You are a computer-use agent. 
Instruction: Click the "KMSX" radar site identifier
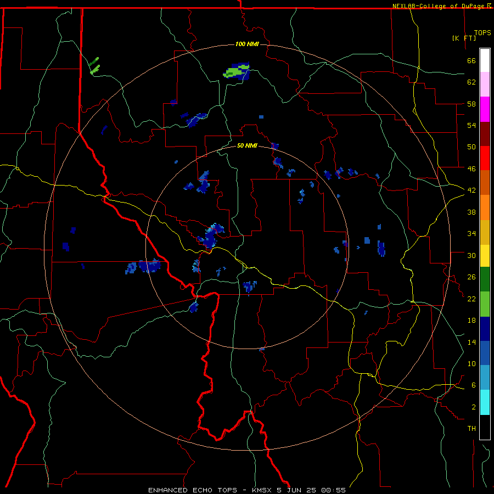[x=261, y=490]
